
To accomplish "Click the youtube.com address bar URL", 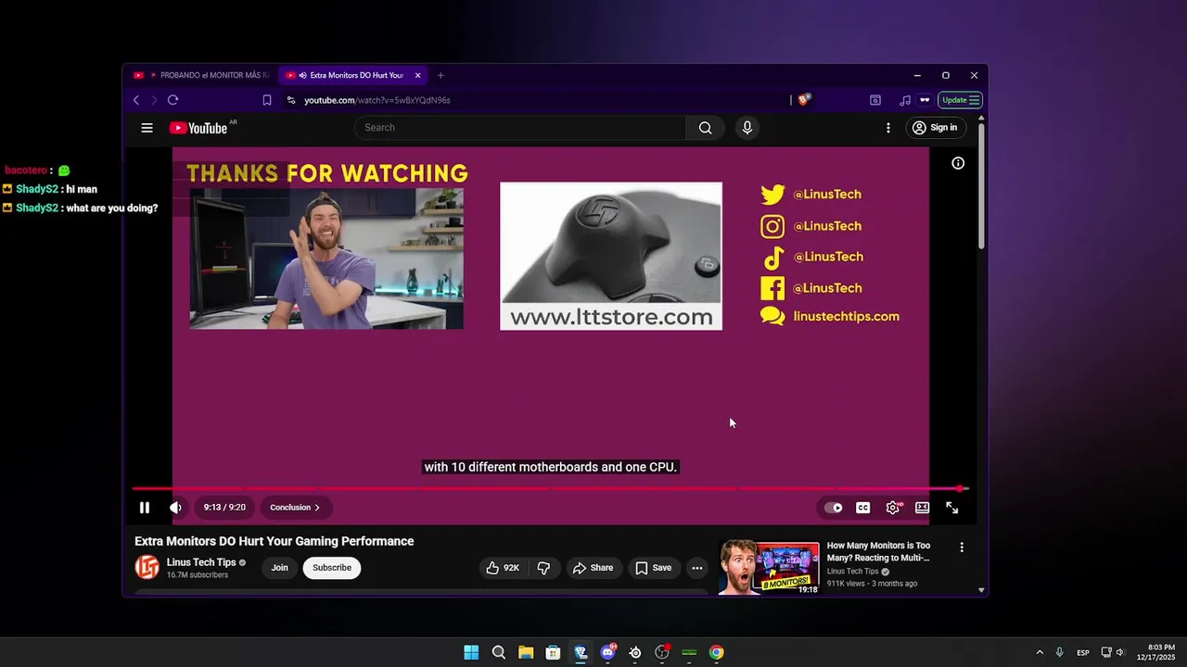I will tap(377, 100).
